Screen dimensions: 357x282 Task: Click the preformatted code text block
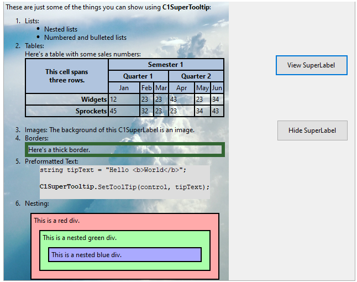point(124,179)
